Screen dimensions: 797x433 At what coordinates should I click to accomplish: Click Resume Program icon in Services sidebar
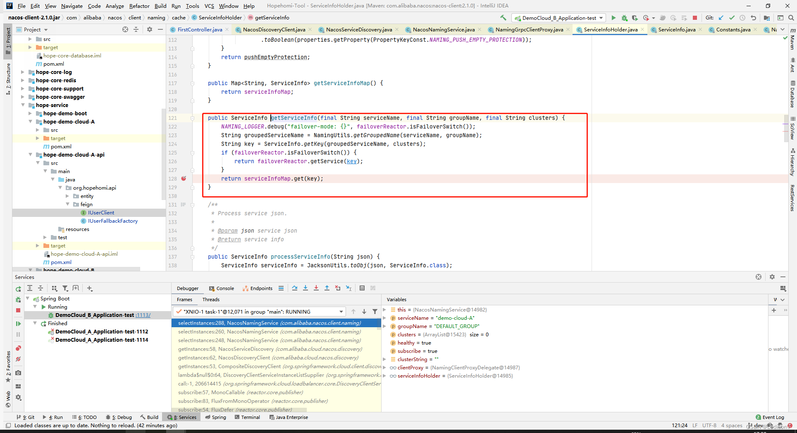[18, 324]
